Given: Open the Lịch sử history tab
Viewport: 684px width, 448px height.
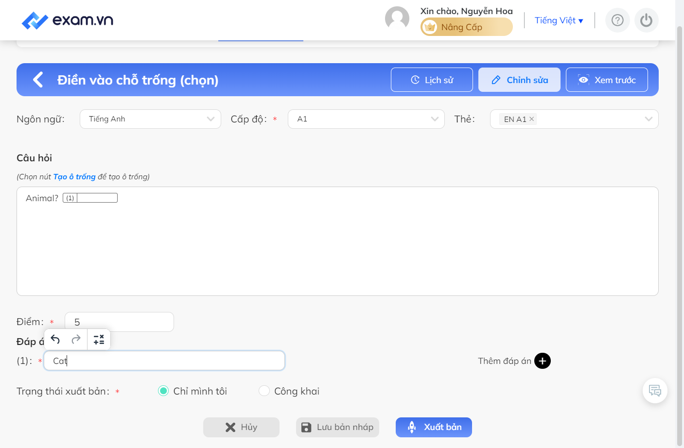Looking at the screenshot, I should [x=432, y=80].
